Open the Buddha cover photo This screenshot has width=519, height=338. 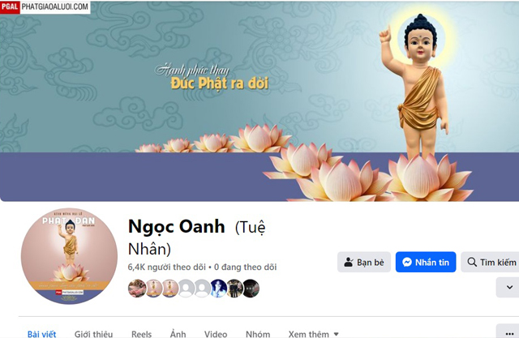259,101
